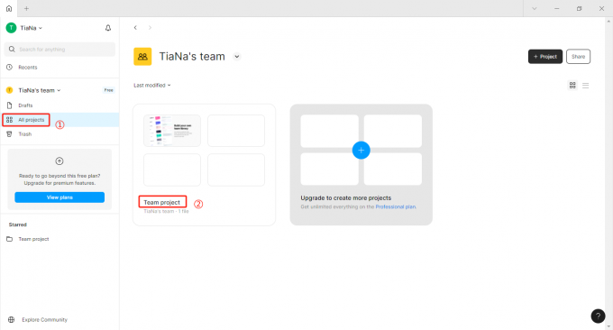
Task: Click the small yellow team icon in sidebar
Action: (x=9, y=90)
